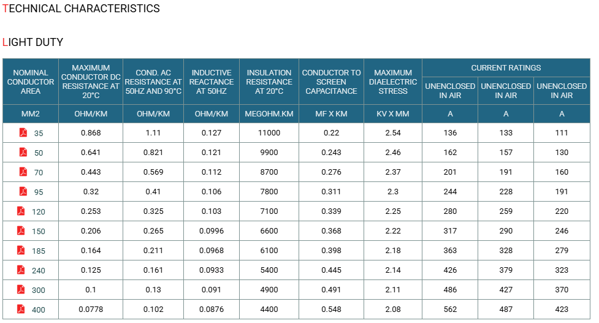599x323 pixels.
Task: Open the PDF icon for 240 mm2
Action: coord(21,270)
